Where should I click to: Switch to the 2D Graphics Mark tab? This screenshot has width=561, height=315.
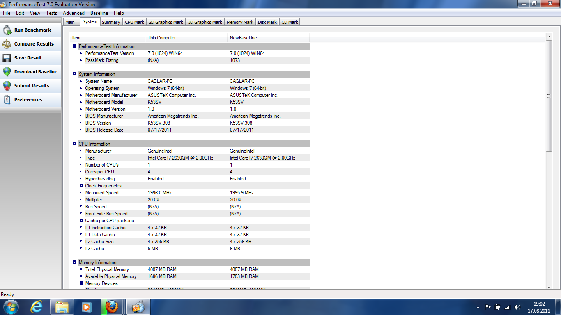pos(166,22)
